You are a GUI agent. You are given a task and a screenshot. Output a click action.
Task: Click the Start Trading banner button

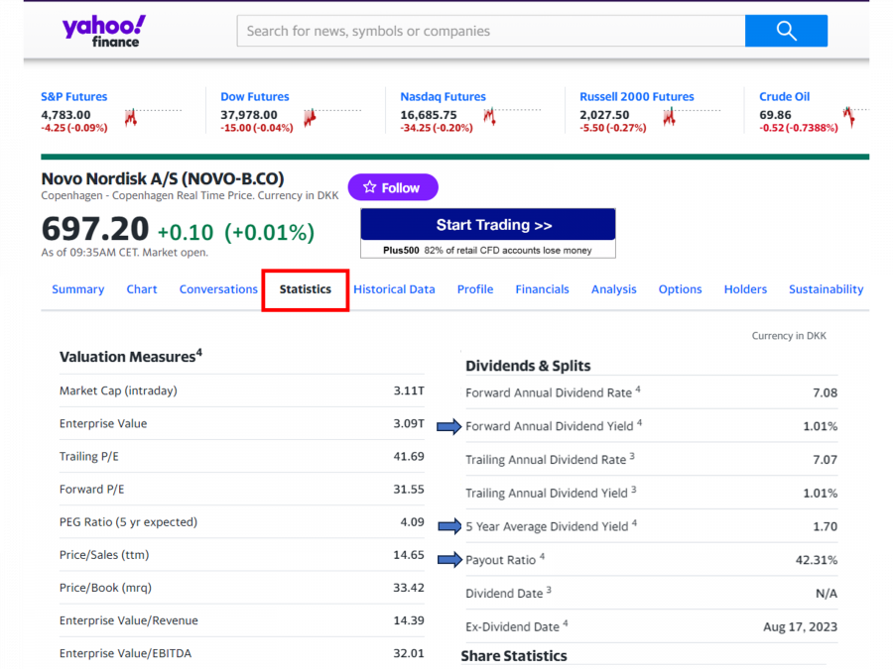488,225
